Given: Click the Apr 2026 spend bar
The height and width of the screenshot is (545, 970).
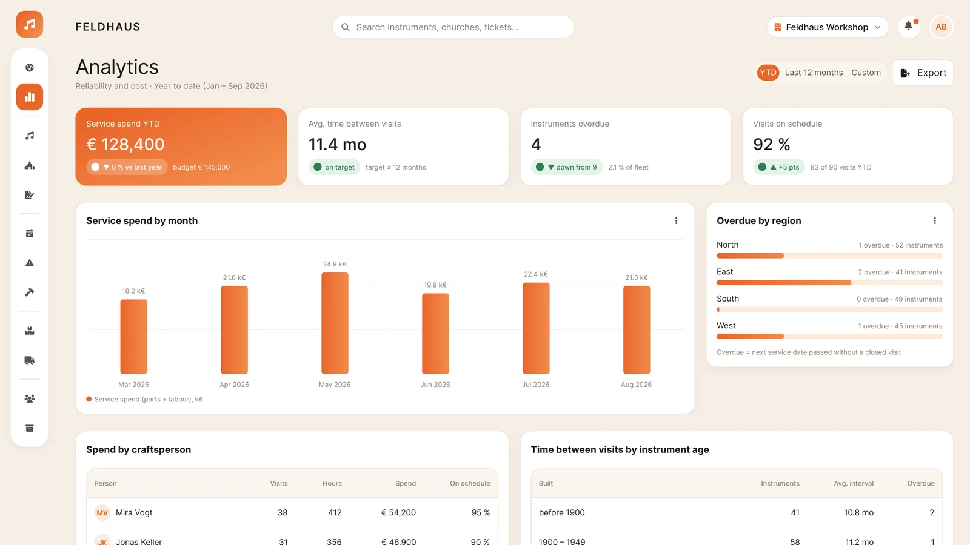Looking at the screenshot, I should pyautogui.click(x=234, y=330).
